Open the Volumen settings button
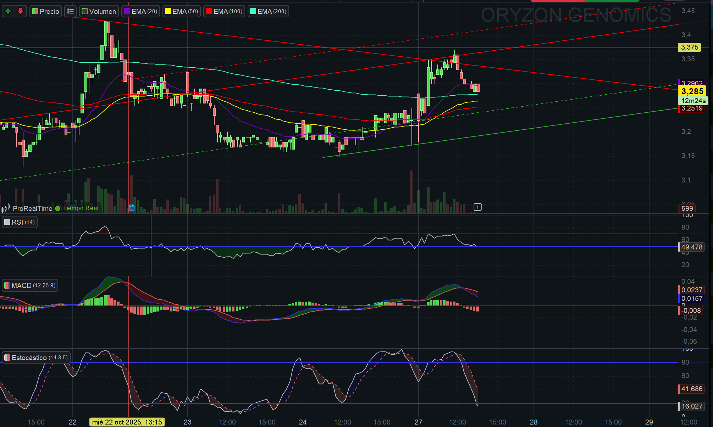 coord(99,11)
